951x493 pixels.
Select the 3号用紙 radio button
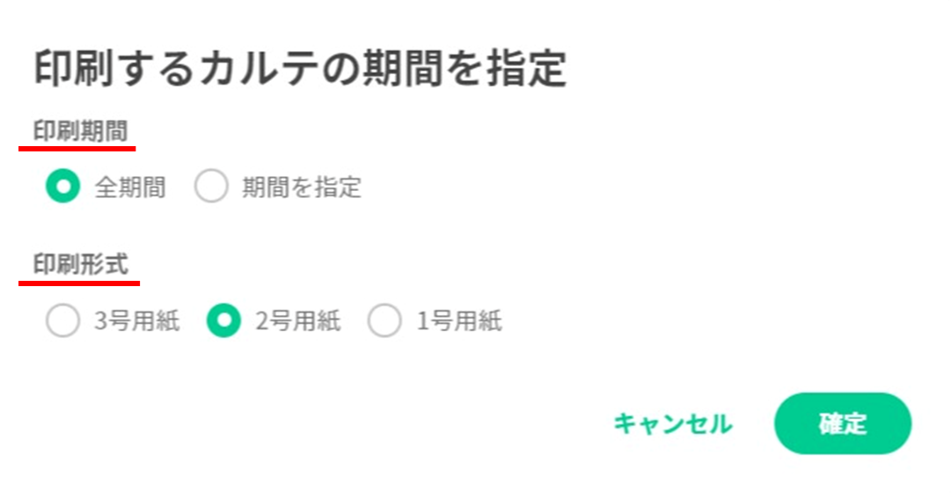tap(62, 322)
